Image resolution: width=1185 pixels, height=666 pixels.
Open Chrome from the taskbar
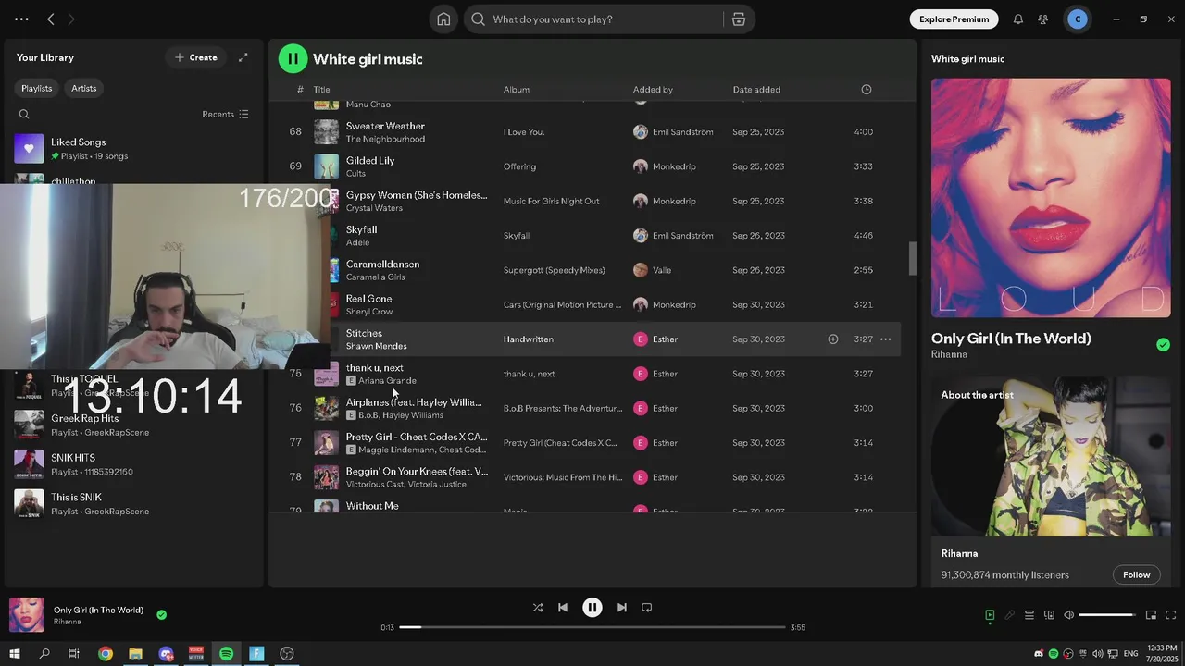(x=106, y=654)
